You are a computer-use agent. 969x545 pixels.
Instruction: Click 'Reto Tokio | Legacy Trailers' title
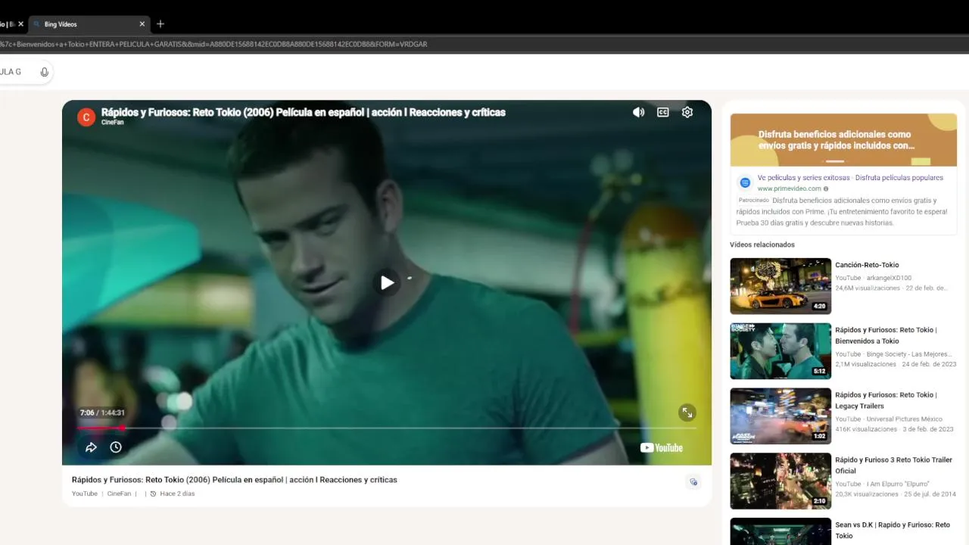click(886, 400)
